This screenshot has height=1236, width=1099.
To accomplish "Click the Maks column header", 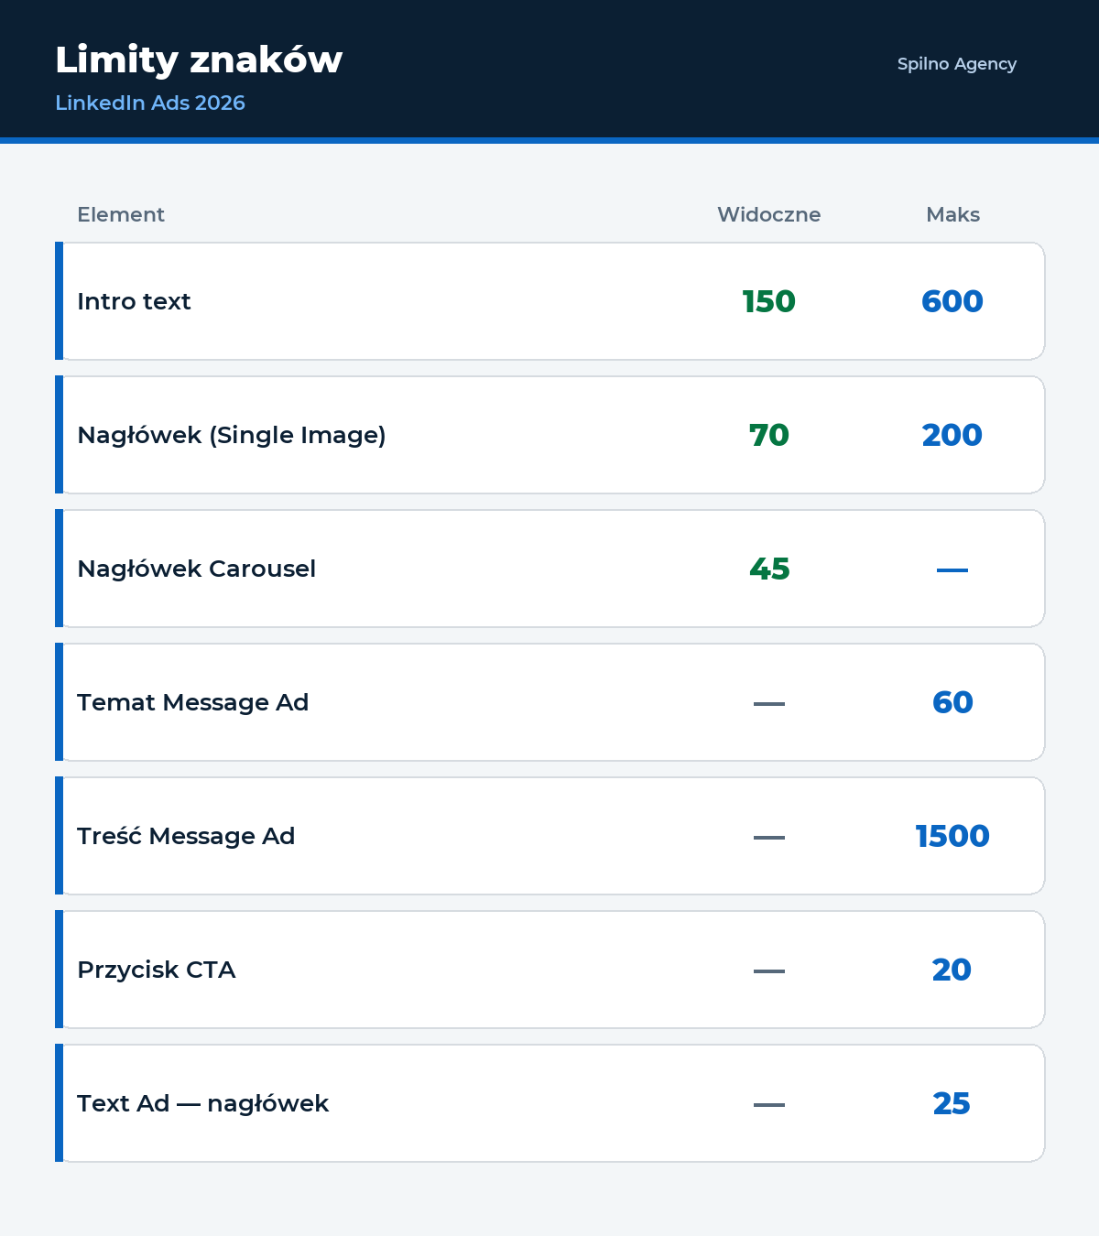I will [x=952, y=214].
